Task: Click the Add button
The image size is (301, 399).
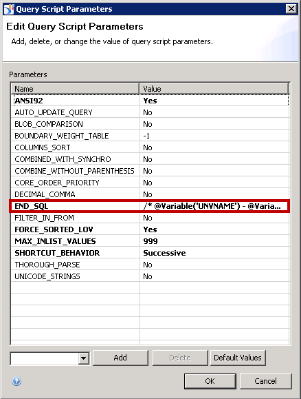Action: click(x=120, y=358)
